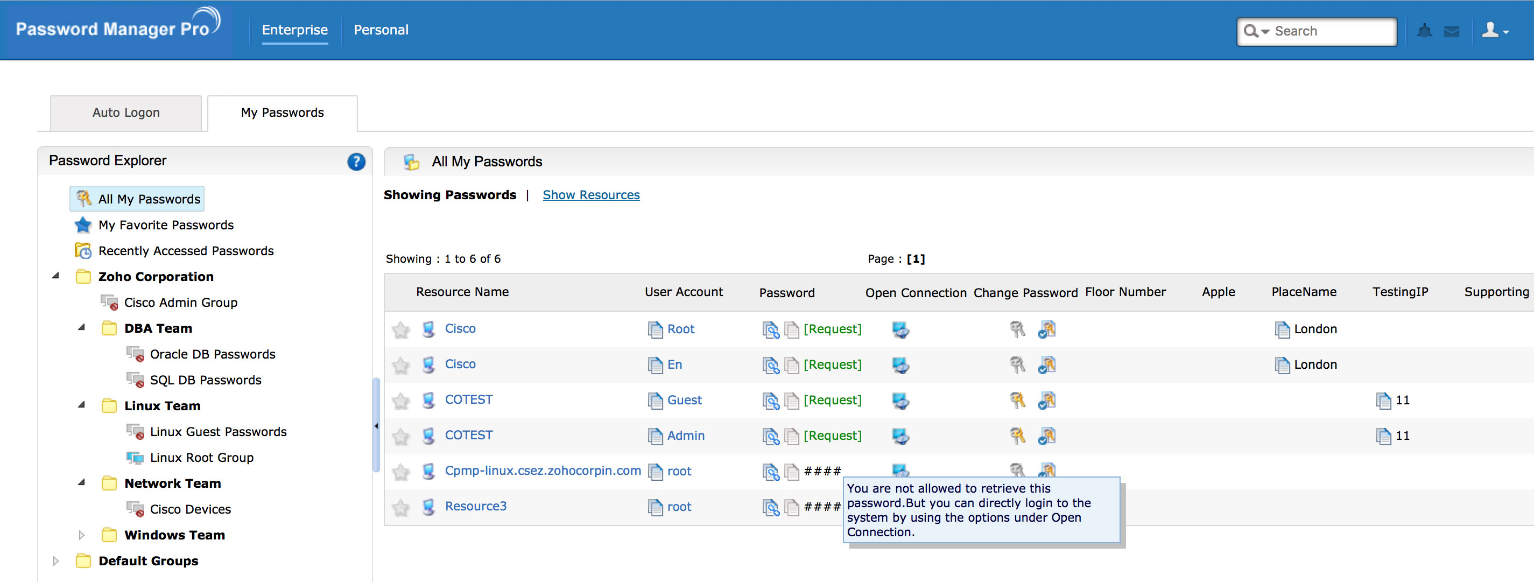Click Open Connection icon for Cisco Root
The height and width of the screenshot is (582, 1534).
900,329
